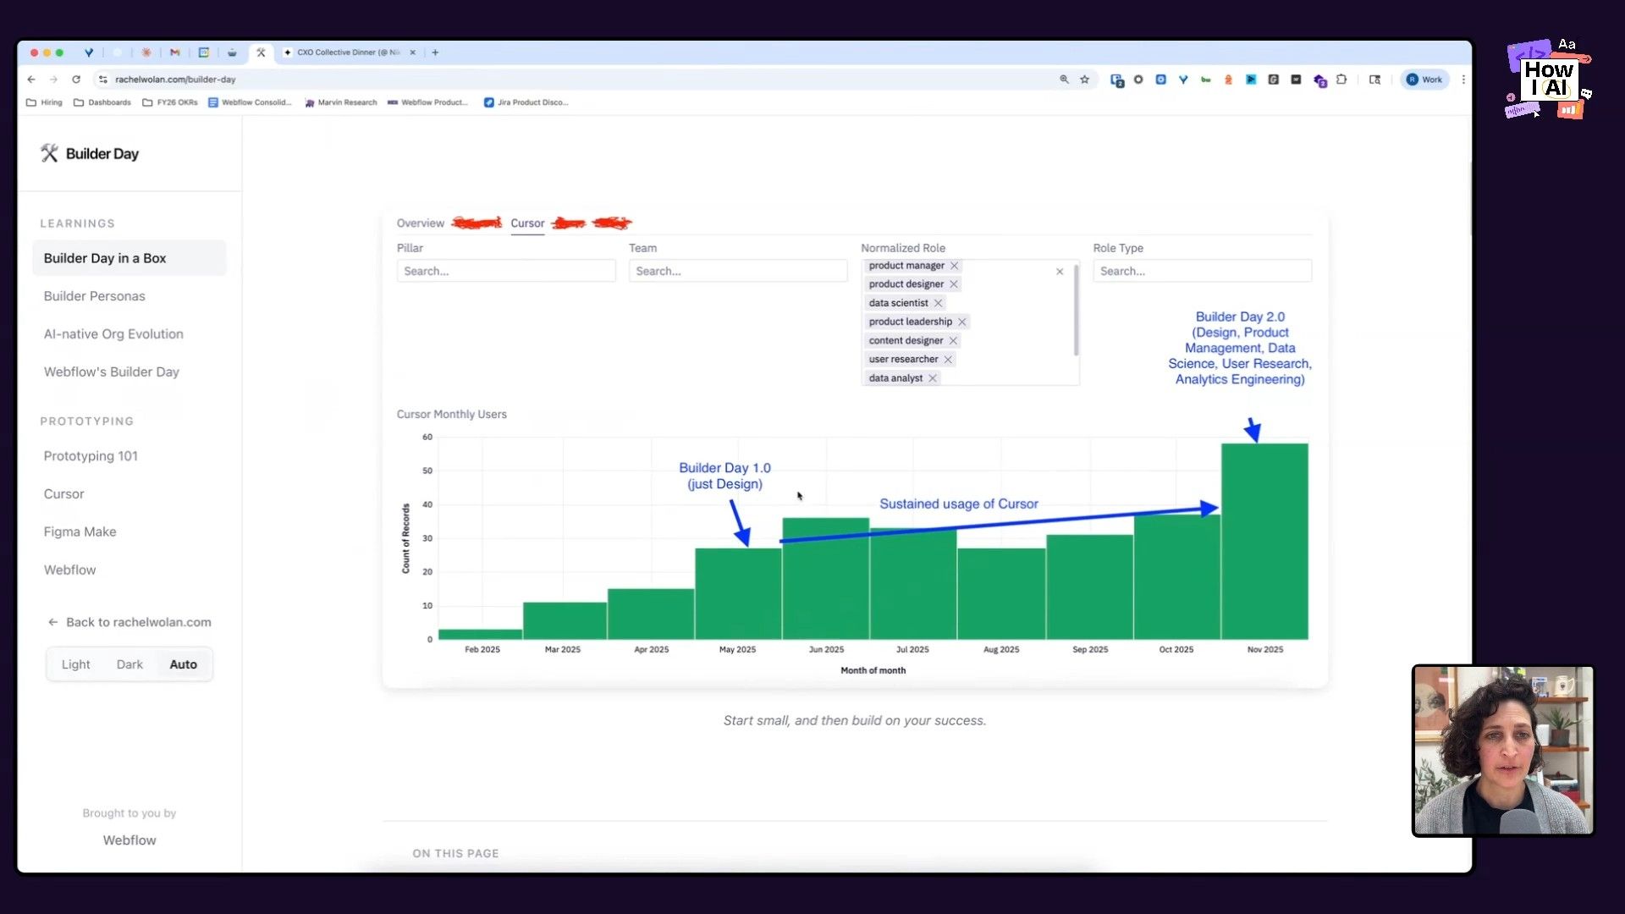Open the Google Calendar pinned tab
This screenshot has height=914, width=1625.
(203, 52)
